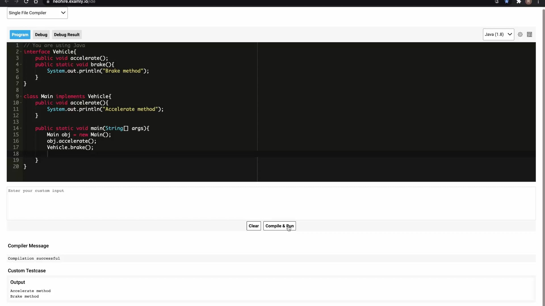
Task: Collapse the main method fold at line 14
Action: click(x=21, y=128)
